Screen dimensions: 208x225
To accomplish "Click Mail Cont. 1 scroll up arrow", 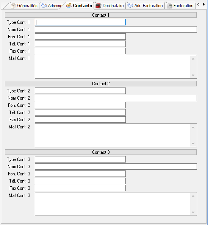I will pyautogui.click(x=193, y=59).
